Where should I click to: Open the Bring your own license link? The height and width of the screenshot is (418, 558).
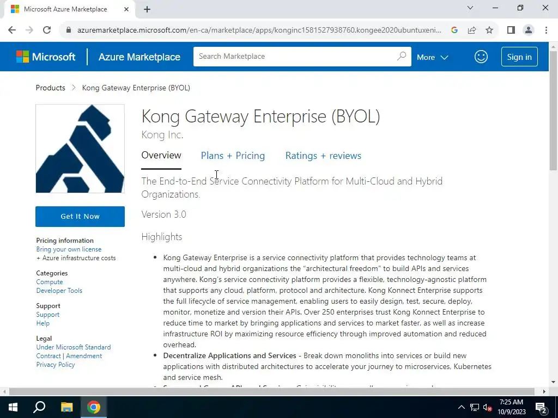pyautogui.click(x=69, y=249)
